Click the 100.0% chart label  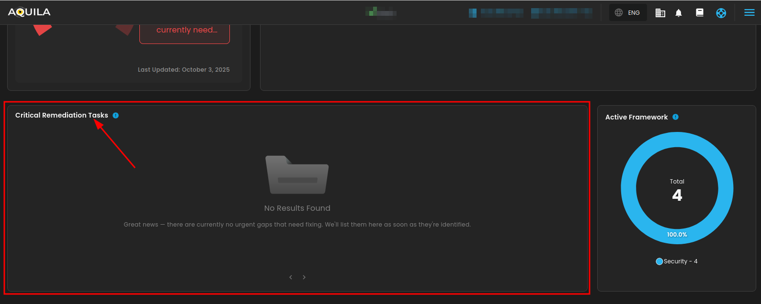[x=677, y=235]
